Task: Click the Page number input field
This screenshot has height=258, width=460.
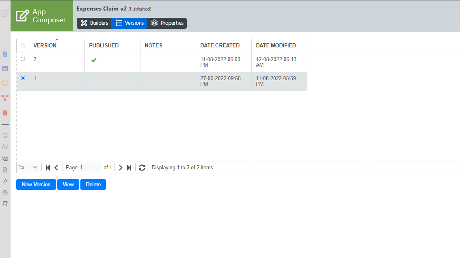Action: pos(90,167)
